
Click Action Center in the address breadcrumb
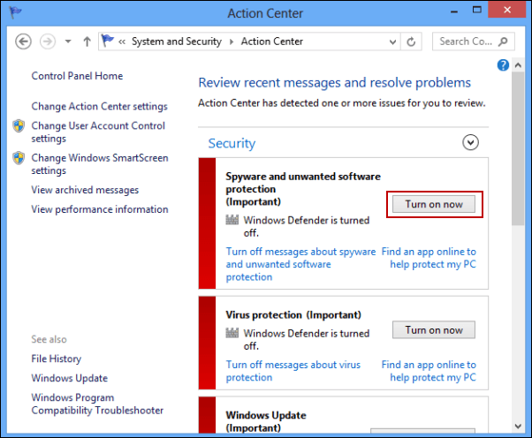coord(272,42)
